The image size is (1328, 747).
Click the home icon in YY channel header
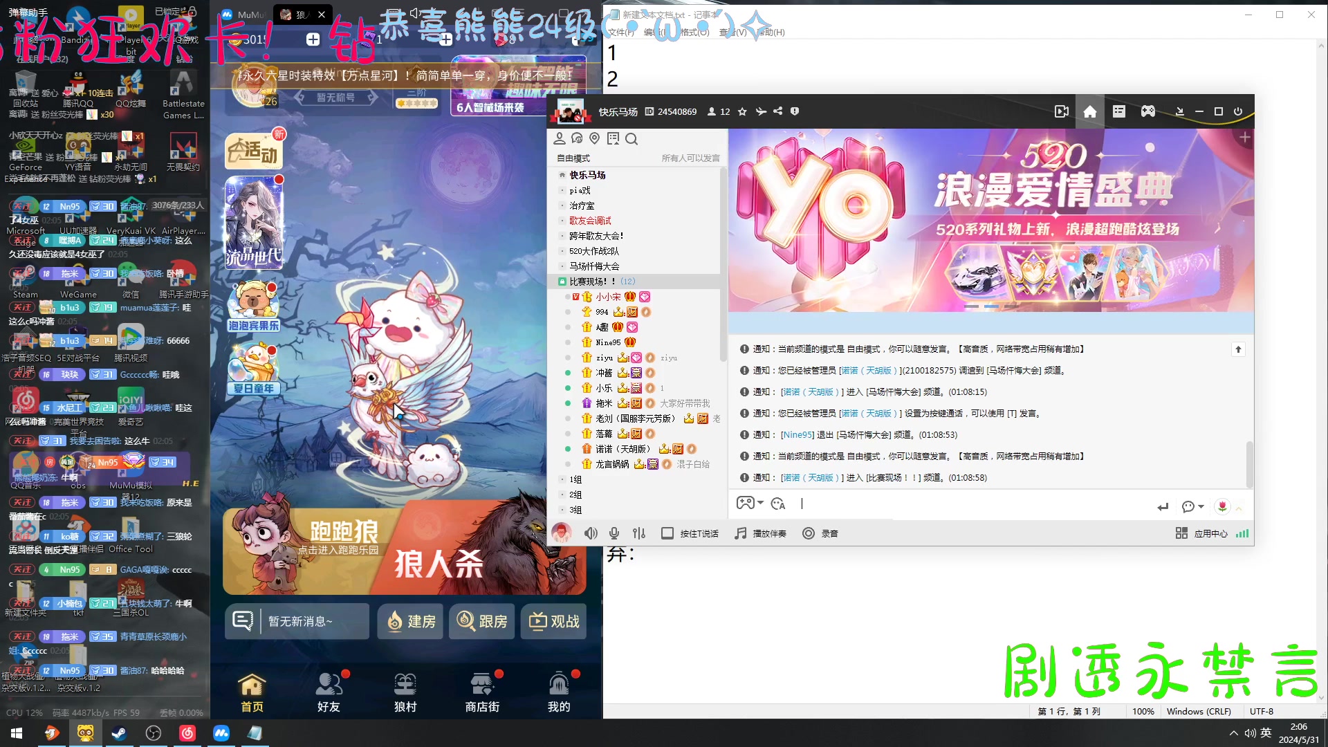[x=1089, y=111]
